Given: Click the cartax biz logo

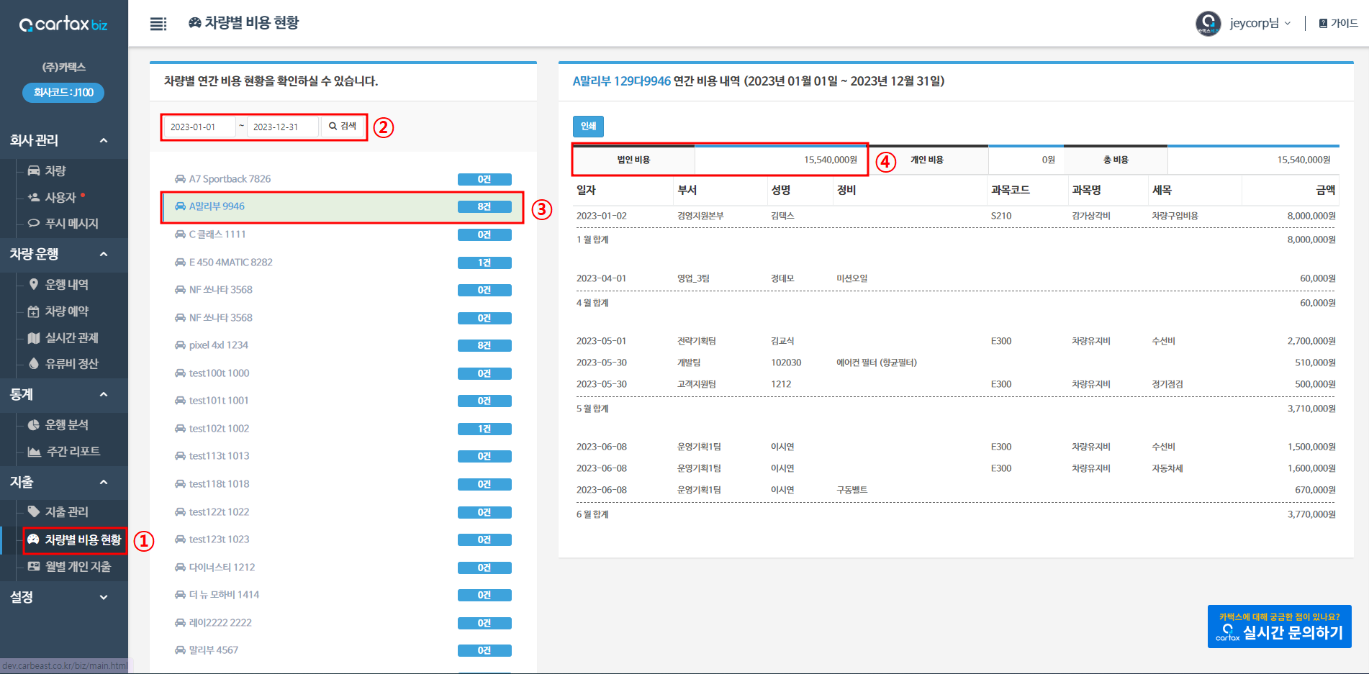Looking at the screenshot, I should pyautogui.click(x=63, y=24).
